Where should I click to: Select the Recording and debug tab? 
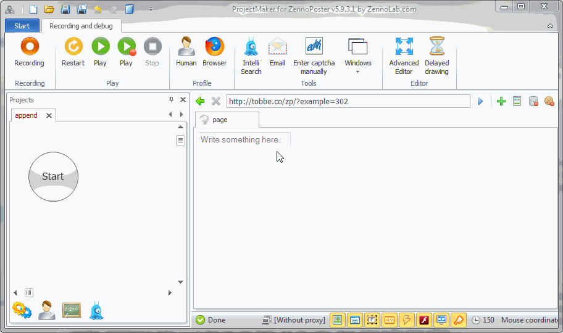tap(81, 26)
